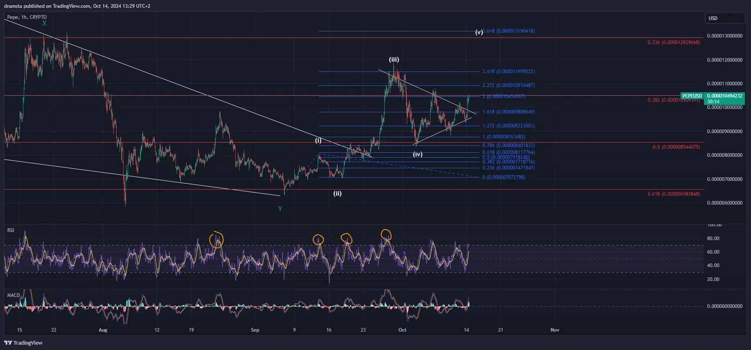Screen dimensions: 751x350
Task: Click the Oct date on time axis
Action: 402,330
